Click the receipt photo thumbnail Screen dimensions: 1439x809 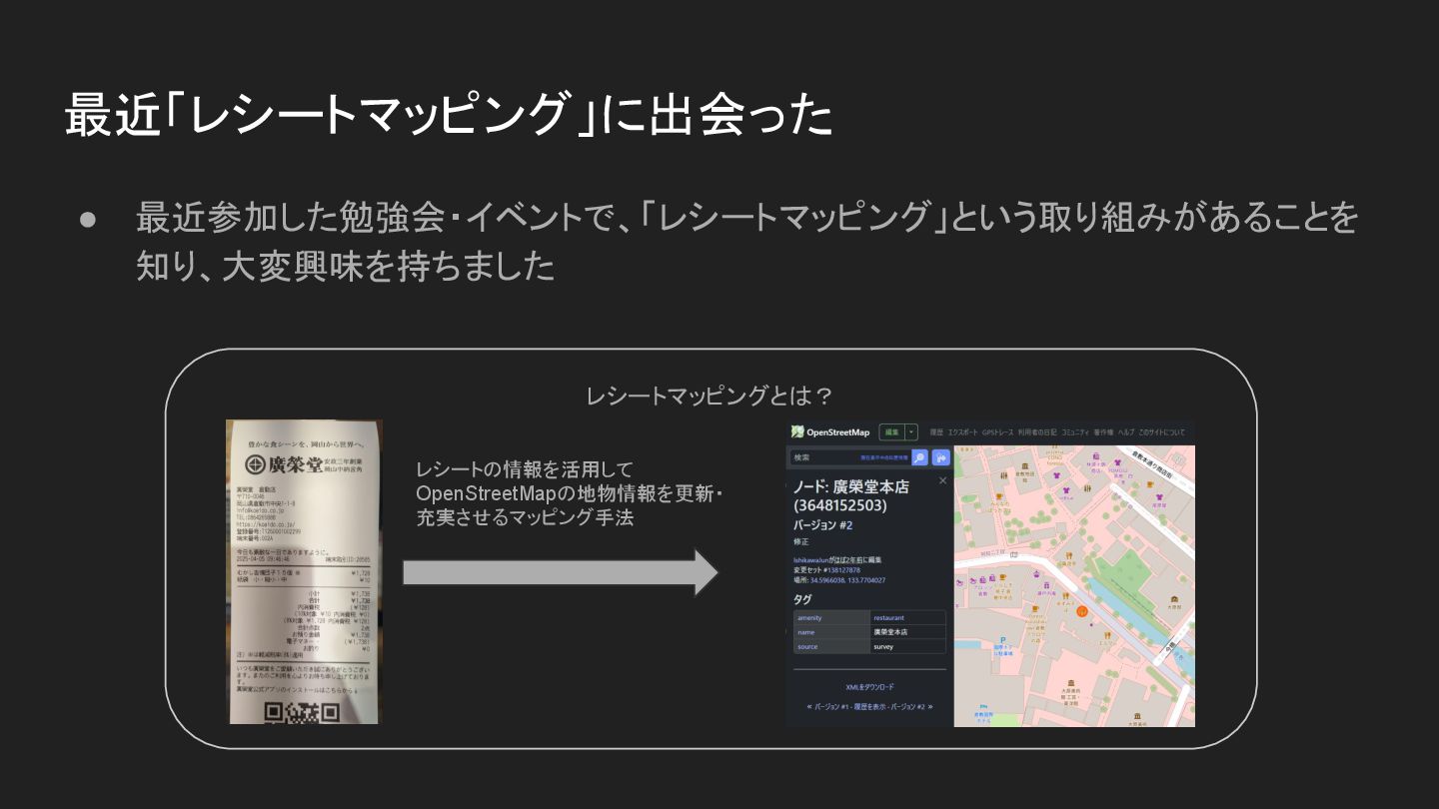[x=305, y=571]
